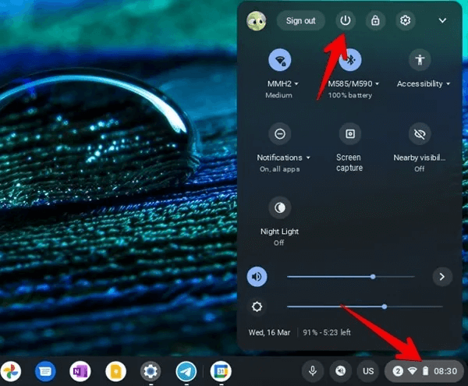Click the 08:30 clock
The width and height of the screenshot is (468, 386).
pyautogui.click(x=445, y=371)
